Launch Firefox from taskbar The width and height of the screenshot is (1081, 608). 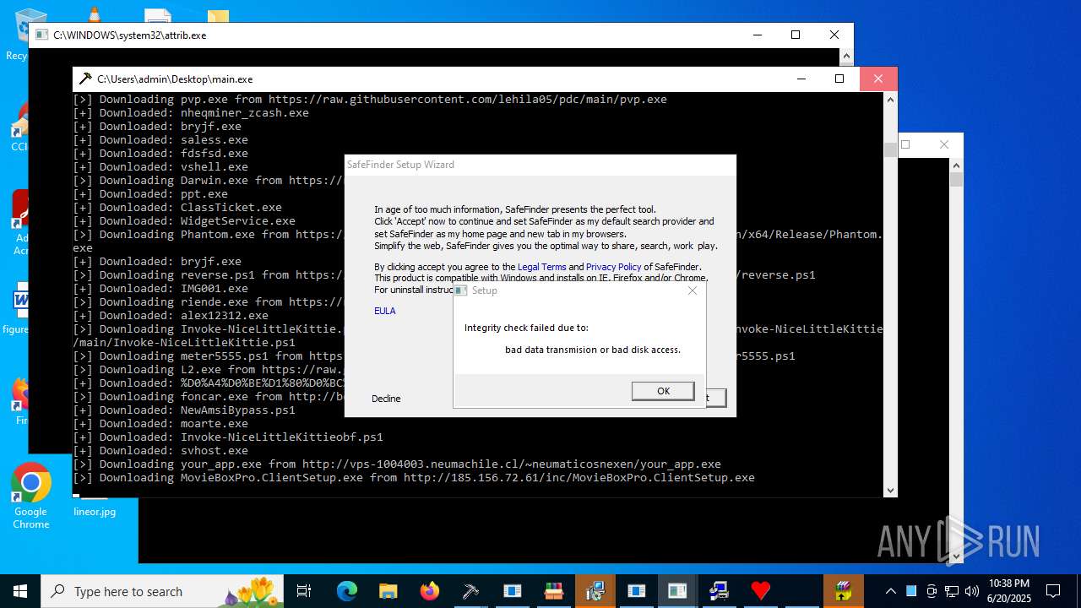[430, 591]
